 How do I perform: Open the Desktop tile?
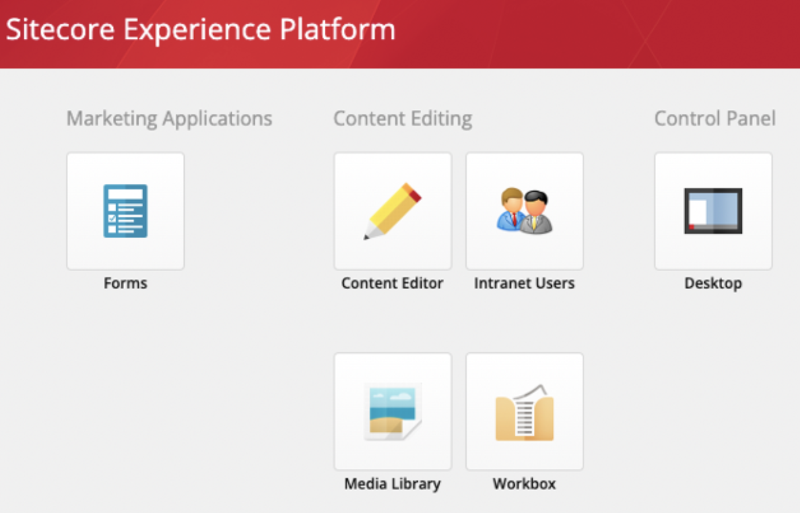point(713,211)
